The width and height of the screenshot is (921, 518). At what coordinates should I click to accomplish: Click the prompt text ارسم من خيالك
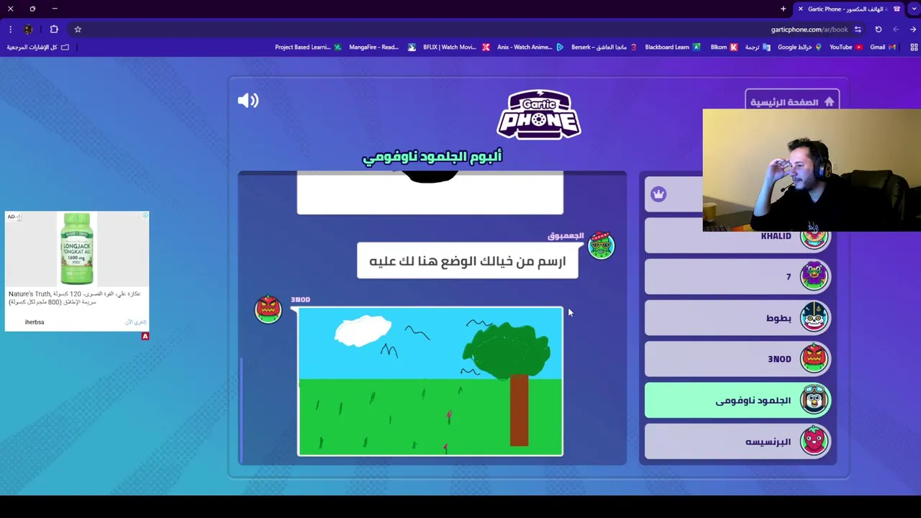point(468,261)
